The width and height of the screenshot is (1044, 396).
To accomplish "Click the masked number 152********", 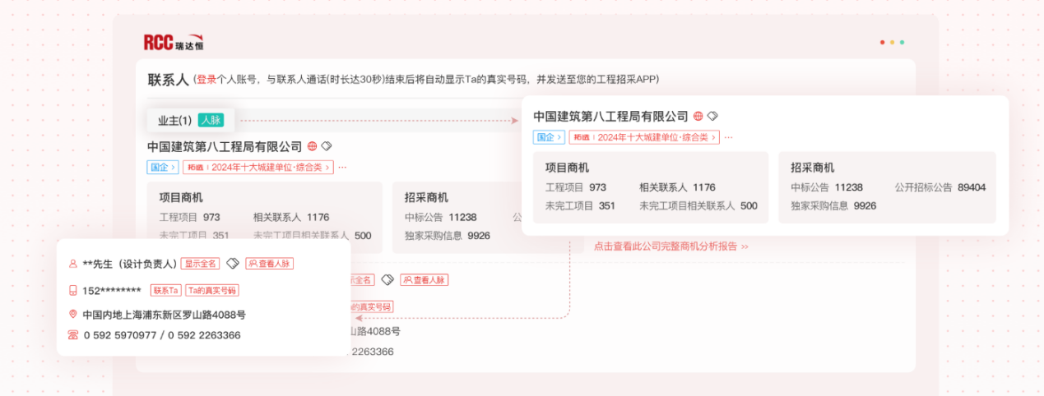I will [x=112, y=291].
